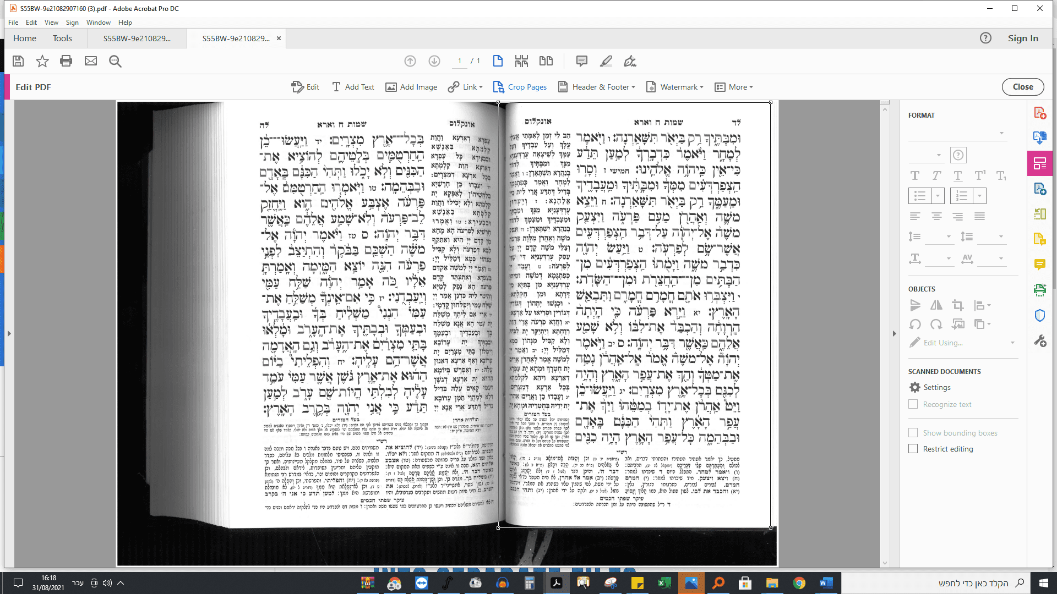Click the Sign In link

(x=1022, y=38)
